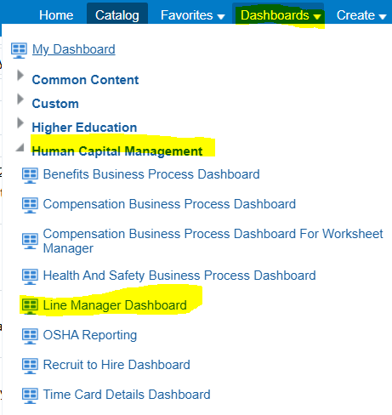392x415 pixels.
Task: Expand the Common Content folder arrow
Action: 20,76
